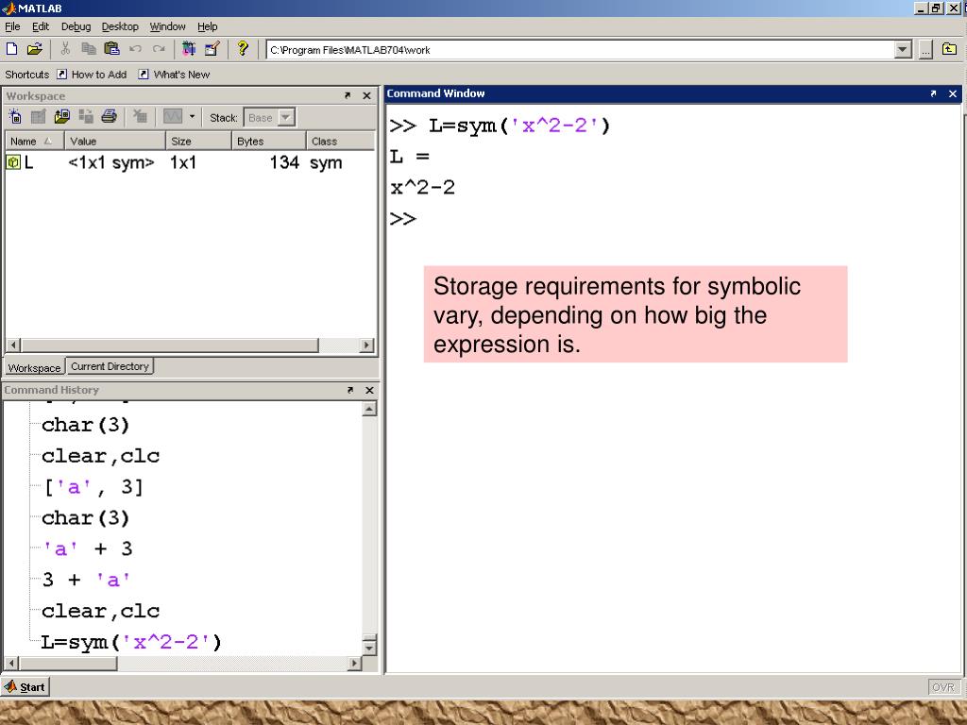Sort Workspace by Size column
The width and height of the screenshot is (967, 725).
click(x=198, y=142)
